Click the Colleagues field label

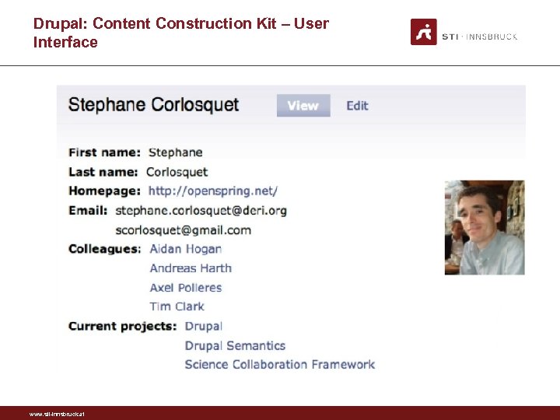pyautogui.click(x=105, y=249)
